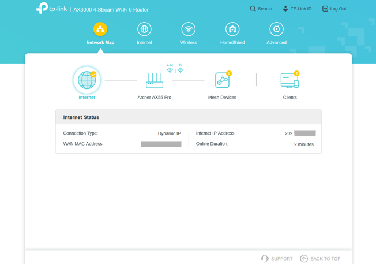Switch to the Advanced tab label

tap(276, 43)
